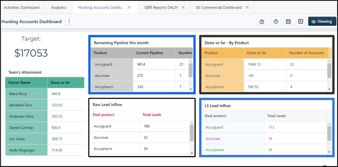
Task: Click Product header in Remaining Pipeline table
Action: 112,53
